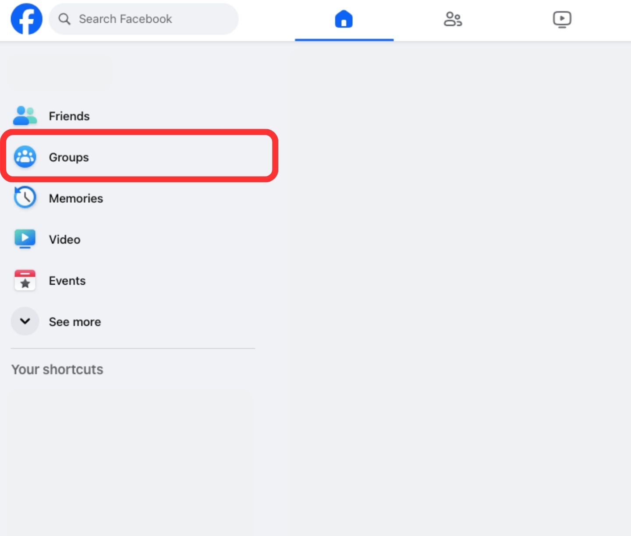Click the Groups icon in the sidebar
This screenshot has height=536, width=631.
tap(25, 157)
